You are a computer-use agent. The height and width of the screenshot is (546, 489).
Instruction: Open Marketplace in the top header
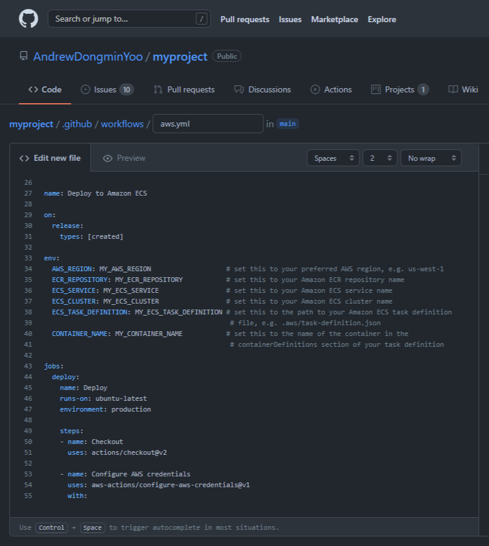(334, 19)
